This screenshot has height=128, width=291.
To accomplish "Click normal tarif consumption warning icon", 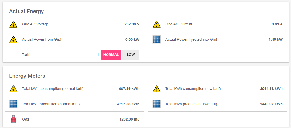I will (13, 89).
